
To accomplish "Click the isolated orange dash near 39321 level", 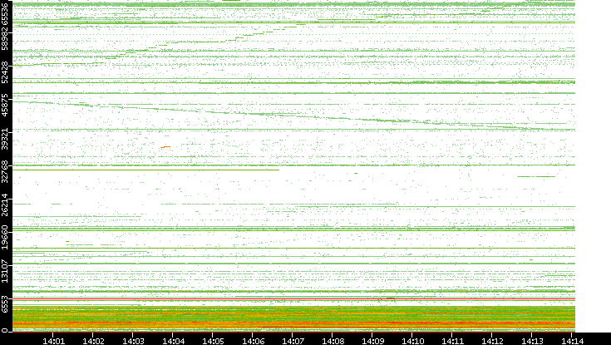I will [165, 147].
